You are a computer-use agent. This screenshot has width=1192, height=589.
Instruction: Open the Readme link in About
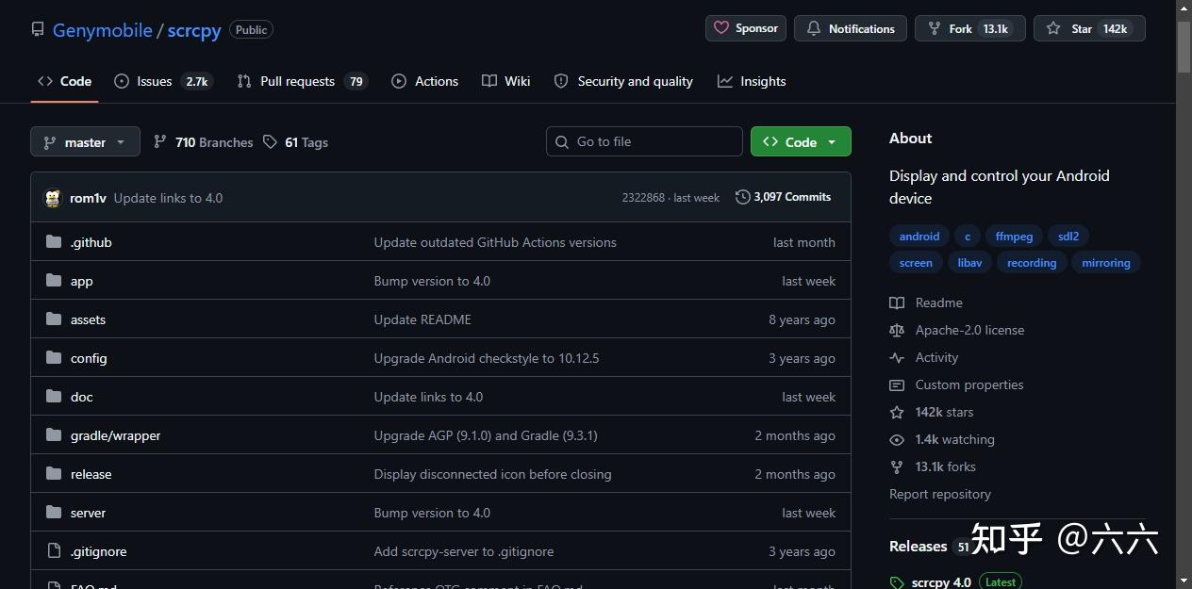click(926, 303)
